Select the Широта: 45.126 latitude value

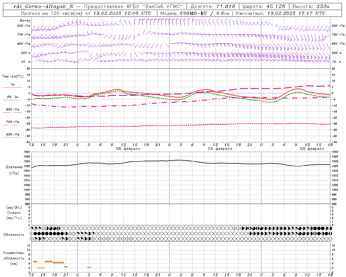tap(264, 6)
